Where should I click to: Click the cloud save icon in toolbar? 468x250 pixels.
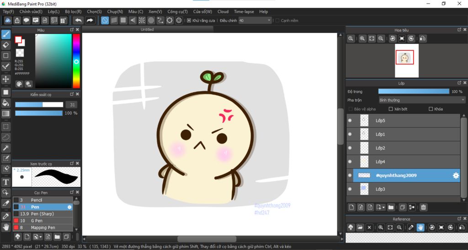(x=8, y=20)
